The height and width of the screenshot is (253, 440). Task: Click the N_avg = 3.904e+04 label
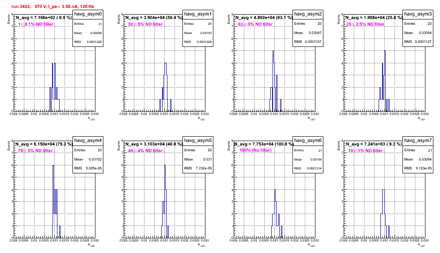click(x=154, y=17)
